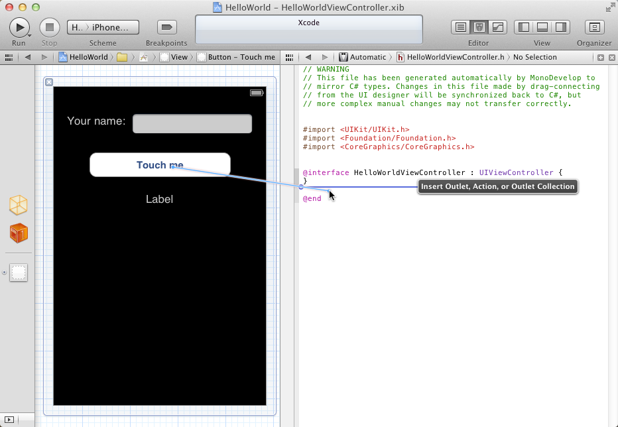Select the orange First Responder cube
618x427 pixels.
(x=19, y=233)
